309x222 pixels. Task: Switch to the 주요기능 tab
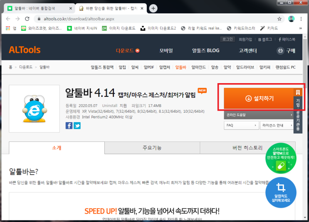click(x=152, y=148)
